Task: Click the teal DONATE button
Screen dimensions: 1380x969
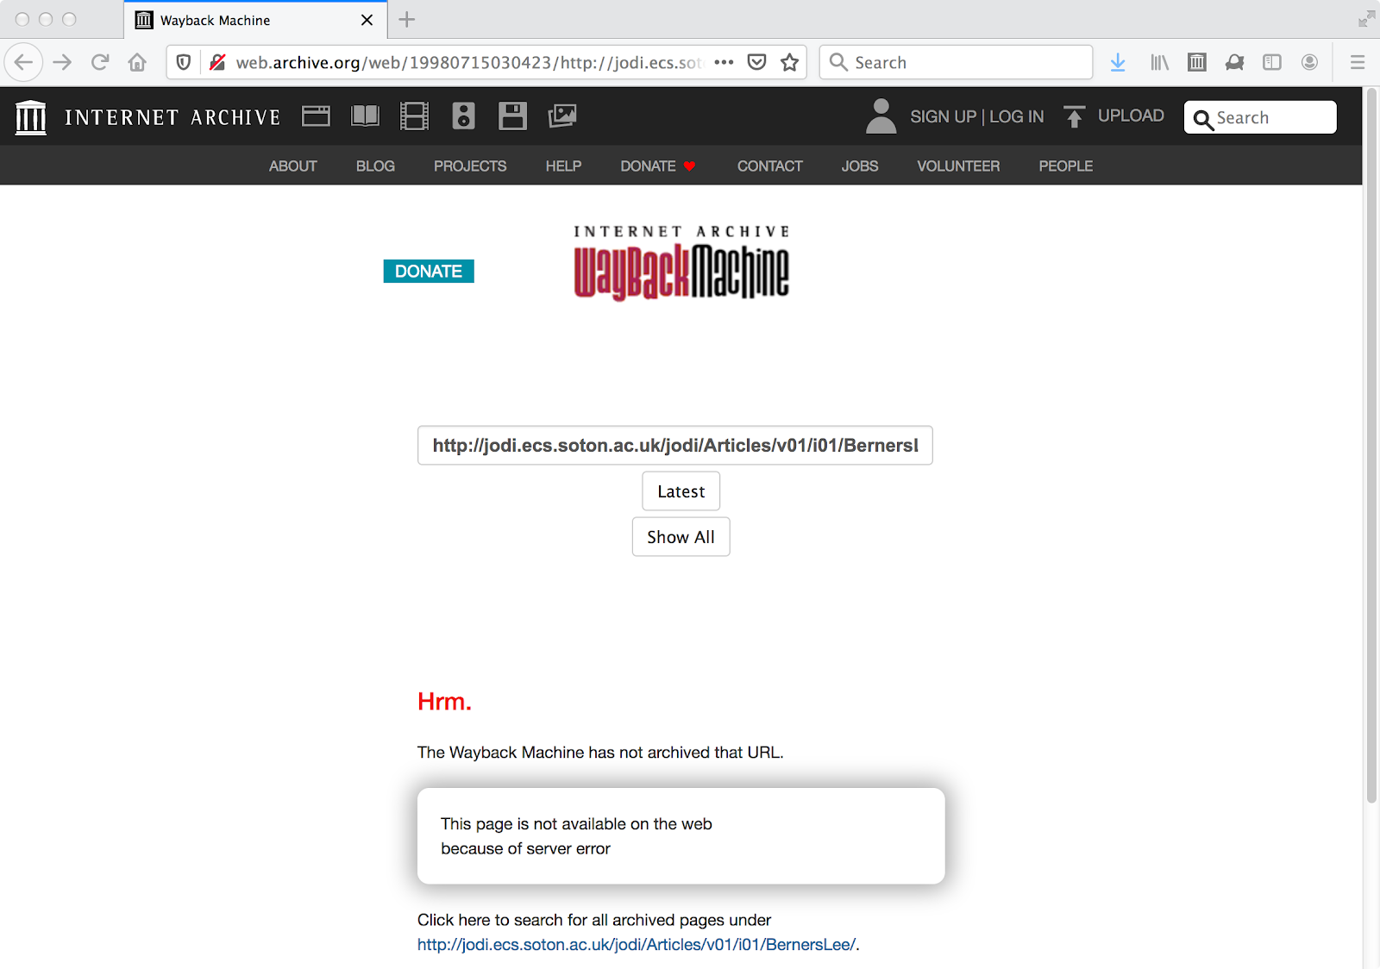Action: (429, 271)
